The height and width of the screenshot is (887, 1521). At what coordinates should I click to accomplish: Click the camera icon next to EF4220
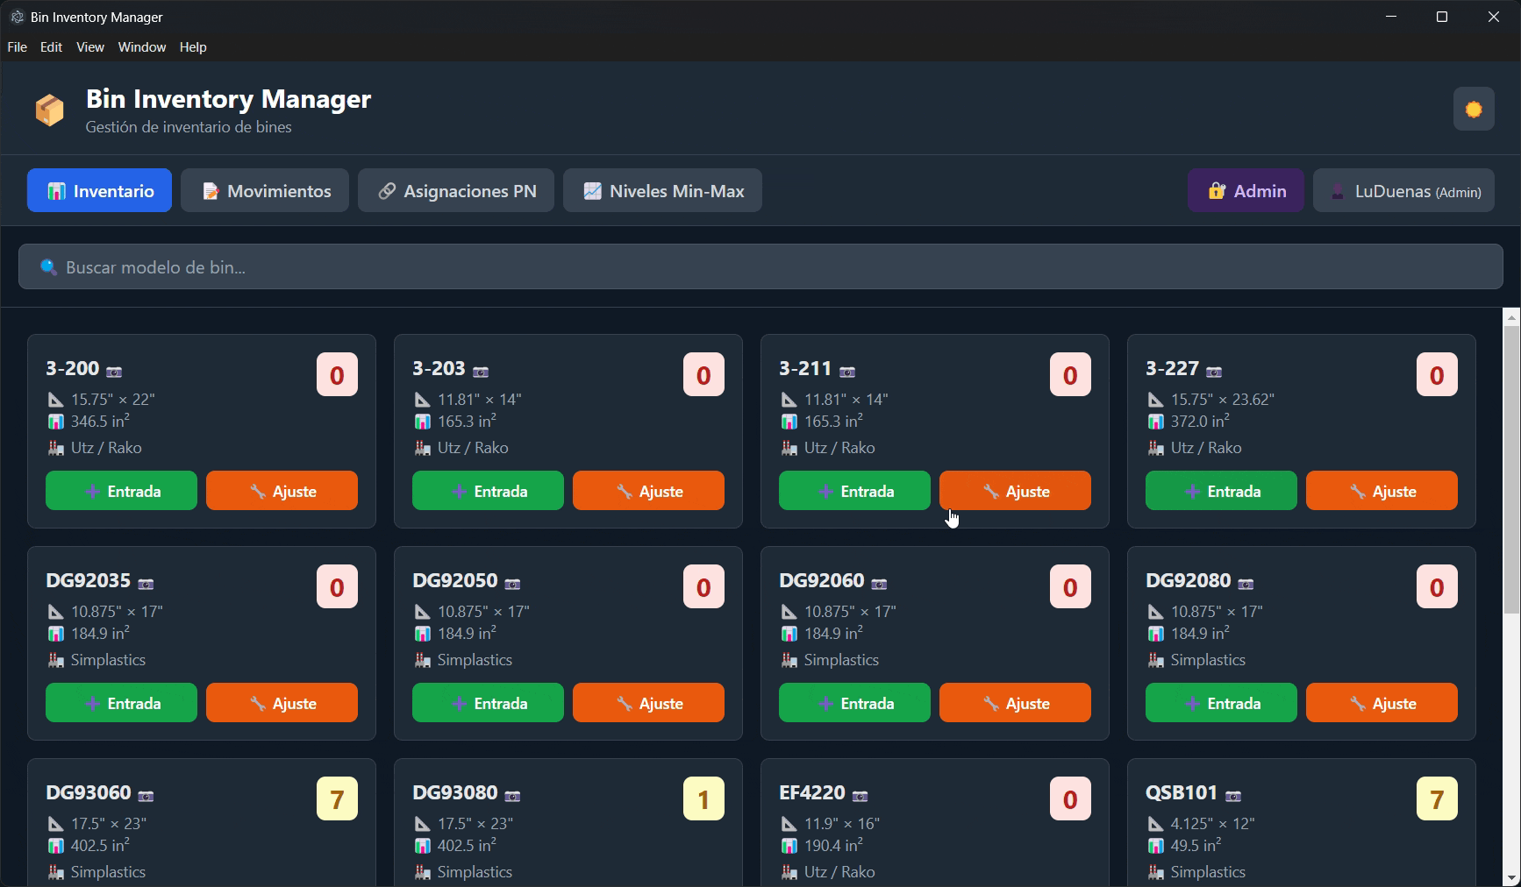click(860, 795)
